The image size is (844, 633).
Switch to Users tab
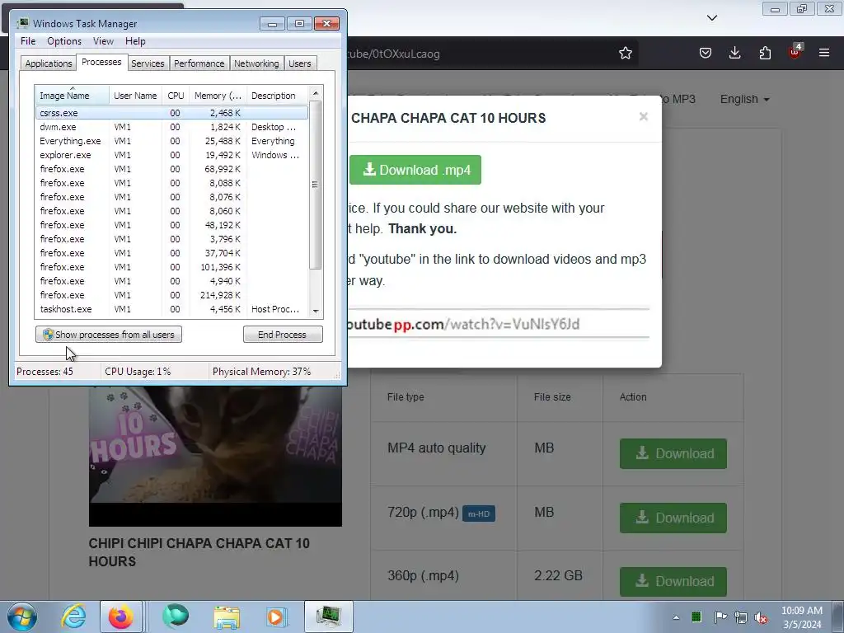tap(299, 63)
